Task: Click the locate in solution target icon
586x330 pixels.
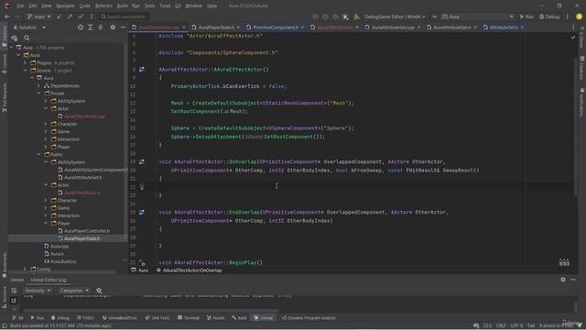Action: [81, 27]
